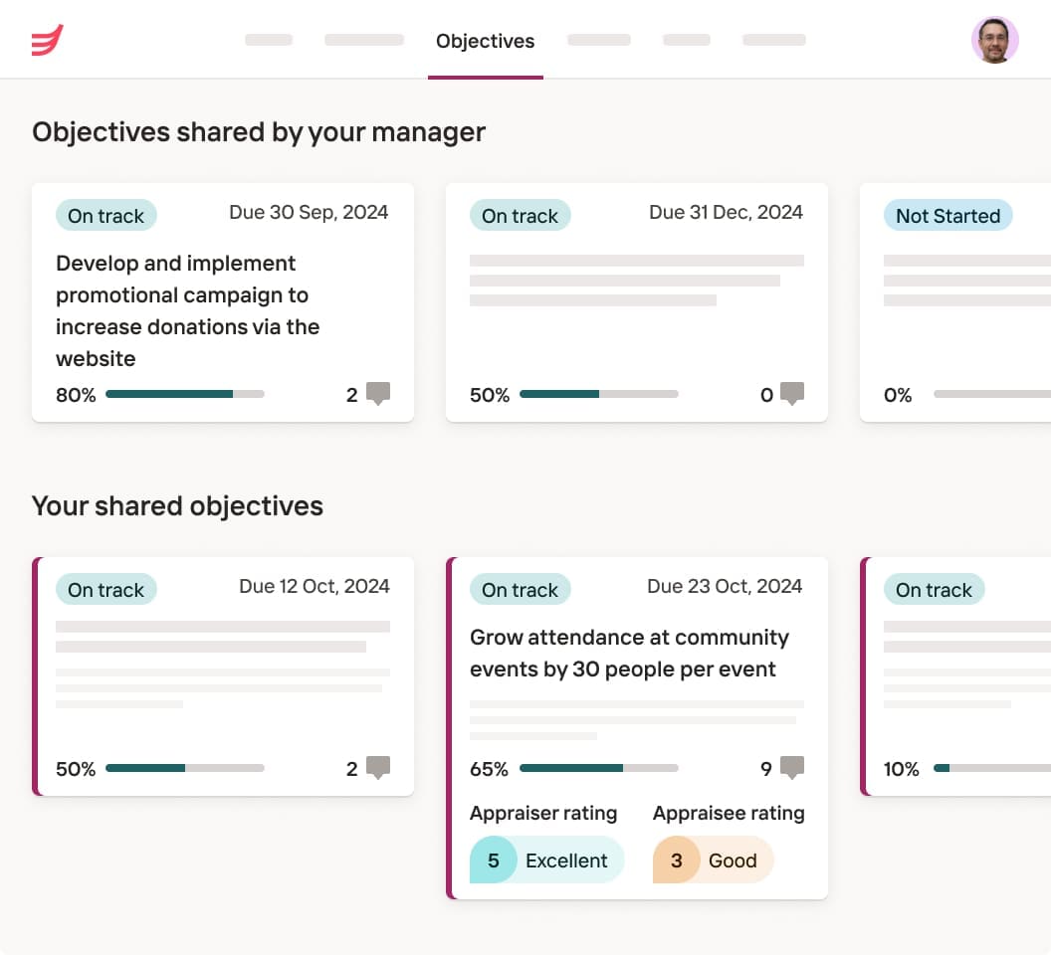This screenshot has height=955, width=1051.
Task: Click the last placeholder navigation tab
Action: click(774, 40)
